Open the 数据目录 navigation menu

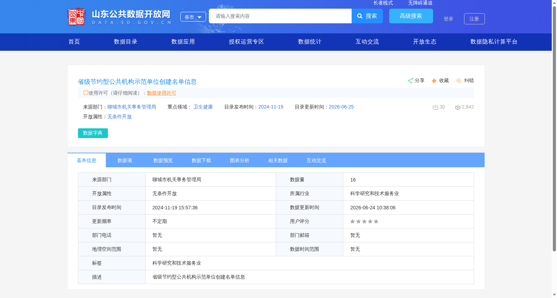click(x=126, y=42)
